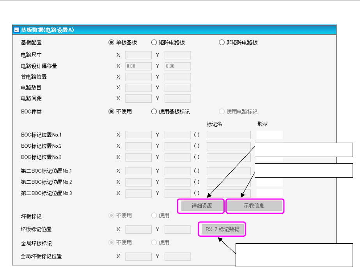Click the BOC种类 label
The height and width of the screenshot is (267, 360).
click(31, 112)
